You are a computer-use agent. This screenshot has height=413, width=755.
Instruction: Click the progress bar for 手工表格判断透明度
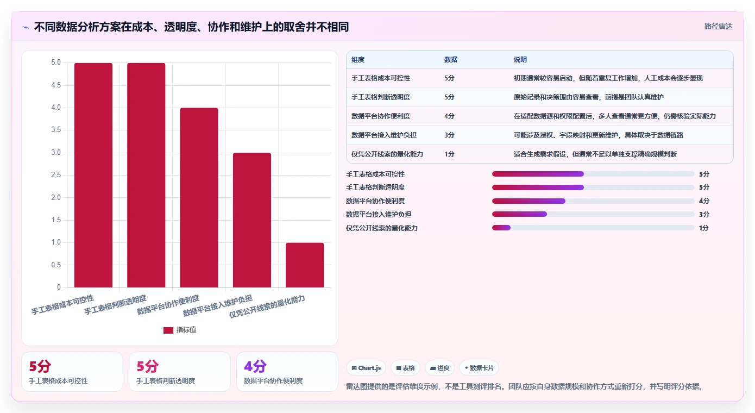click(593, 187)
